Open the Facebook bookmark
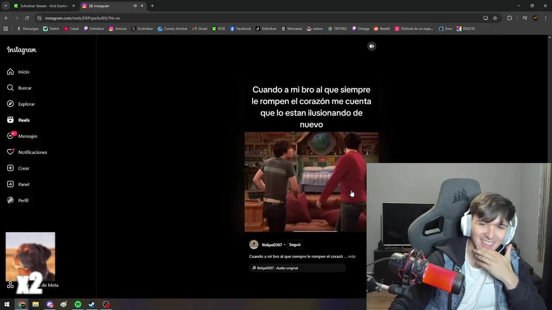 click(x=240, y=29)
